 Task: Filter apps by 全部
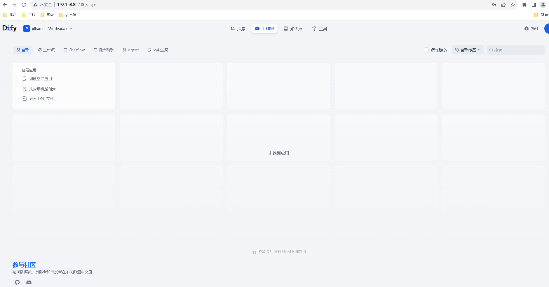(x=23, y=50)
